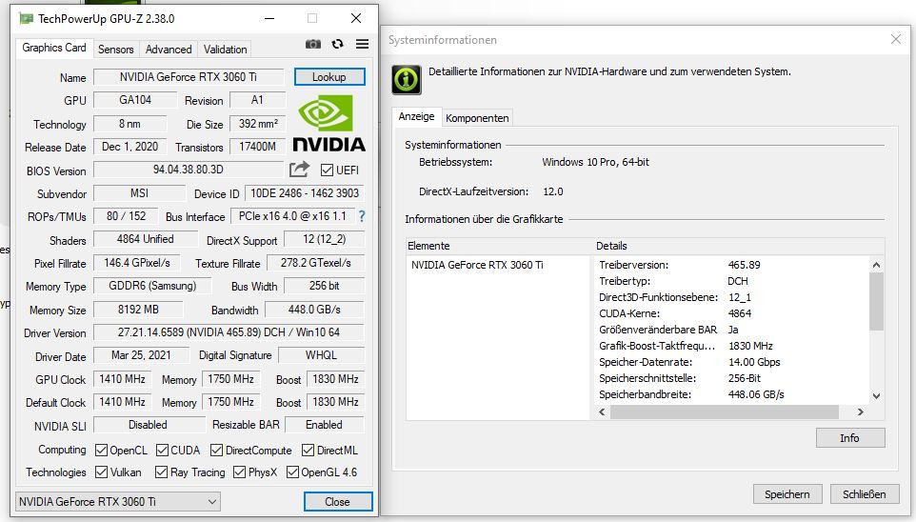Click the green NVIDIA info icon
Viewport: 916px width, 522px height.
pyautogui.click(x=406, y=80)
